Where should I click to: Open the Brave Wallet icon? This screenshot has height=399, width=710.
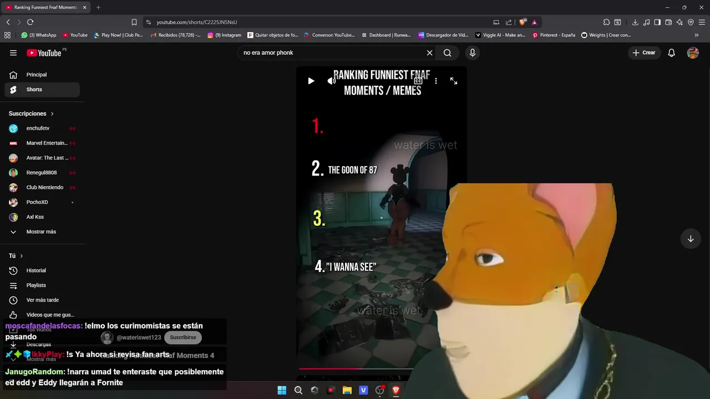(668, 22)
